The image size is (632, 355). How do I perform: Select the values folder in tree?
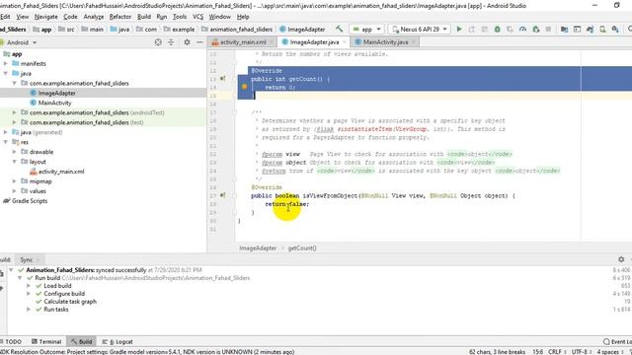click(x=38, y=190)
